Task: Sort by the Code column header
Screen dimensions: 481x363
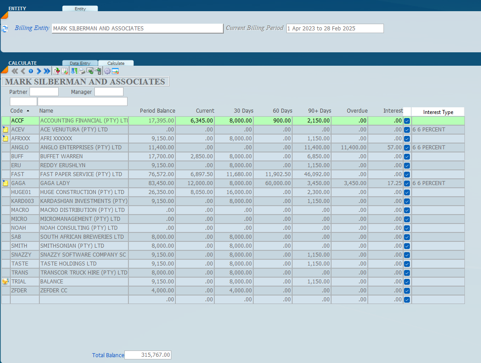Action: tap(17, 111)
